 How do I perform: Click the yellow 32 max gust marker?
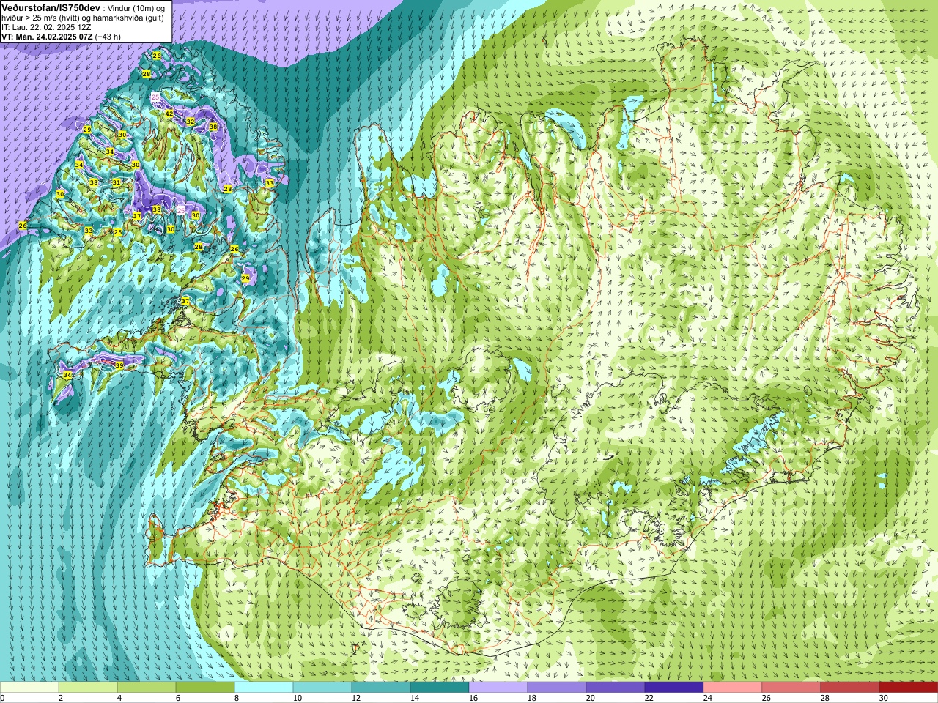tap(190, 122)
